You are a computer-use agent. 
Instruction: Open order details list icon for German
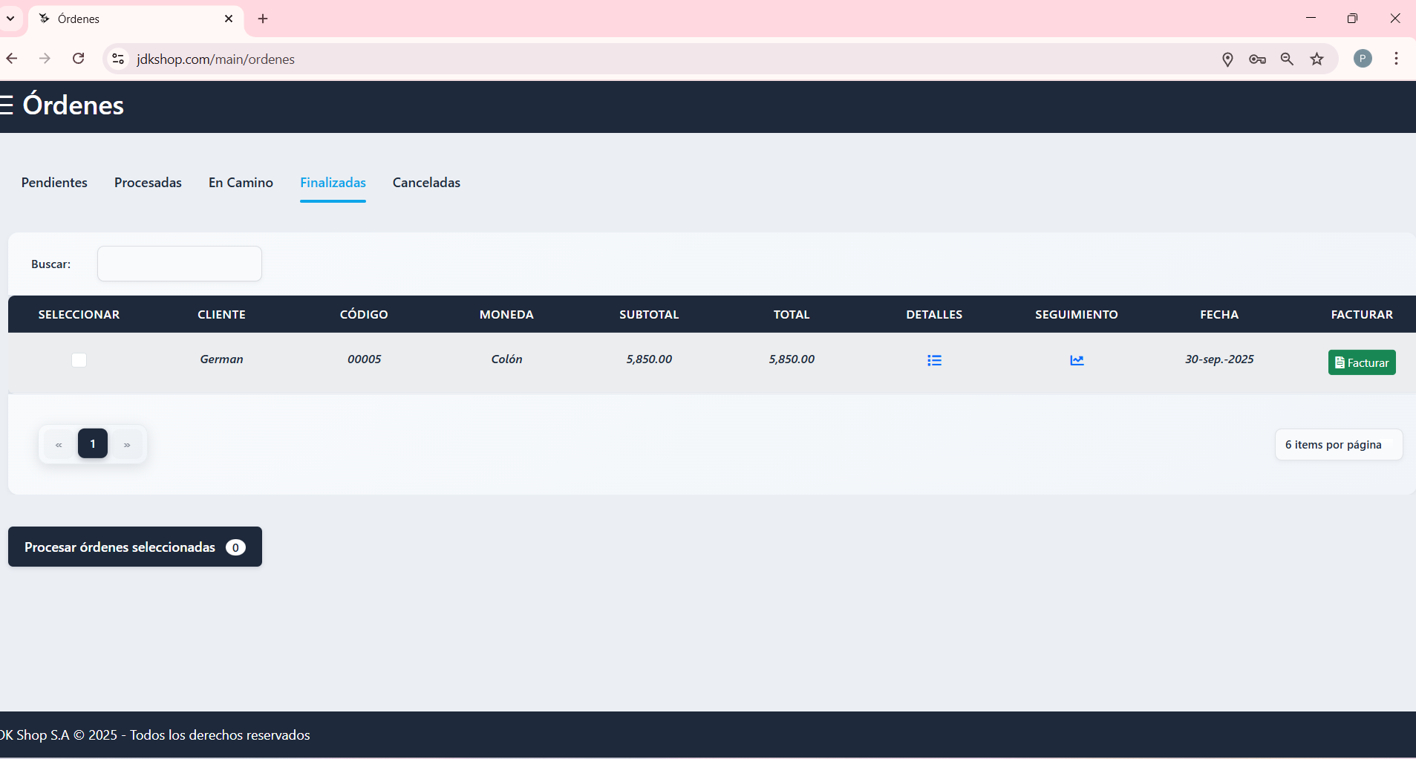pos(934,360)
